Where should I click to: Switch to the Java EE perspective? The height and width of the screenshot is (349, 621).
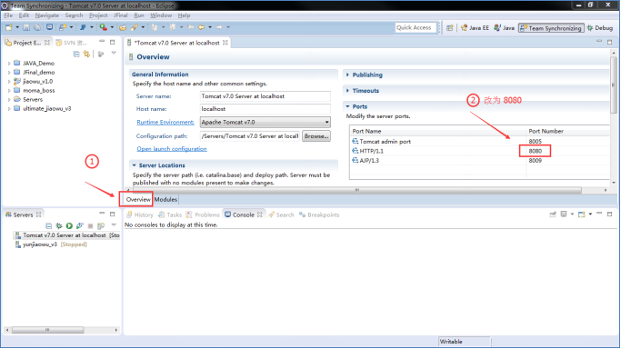pyautogui.click(x=475, y=28)
